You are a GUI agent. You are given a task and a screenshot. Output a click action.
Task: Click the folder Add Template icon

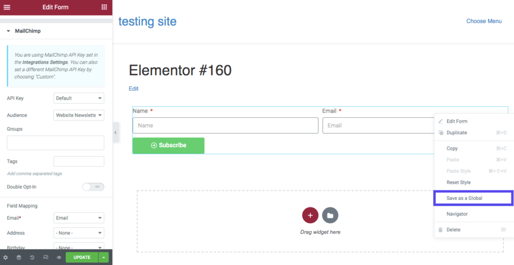click(330, 215)
